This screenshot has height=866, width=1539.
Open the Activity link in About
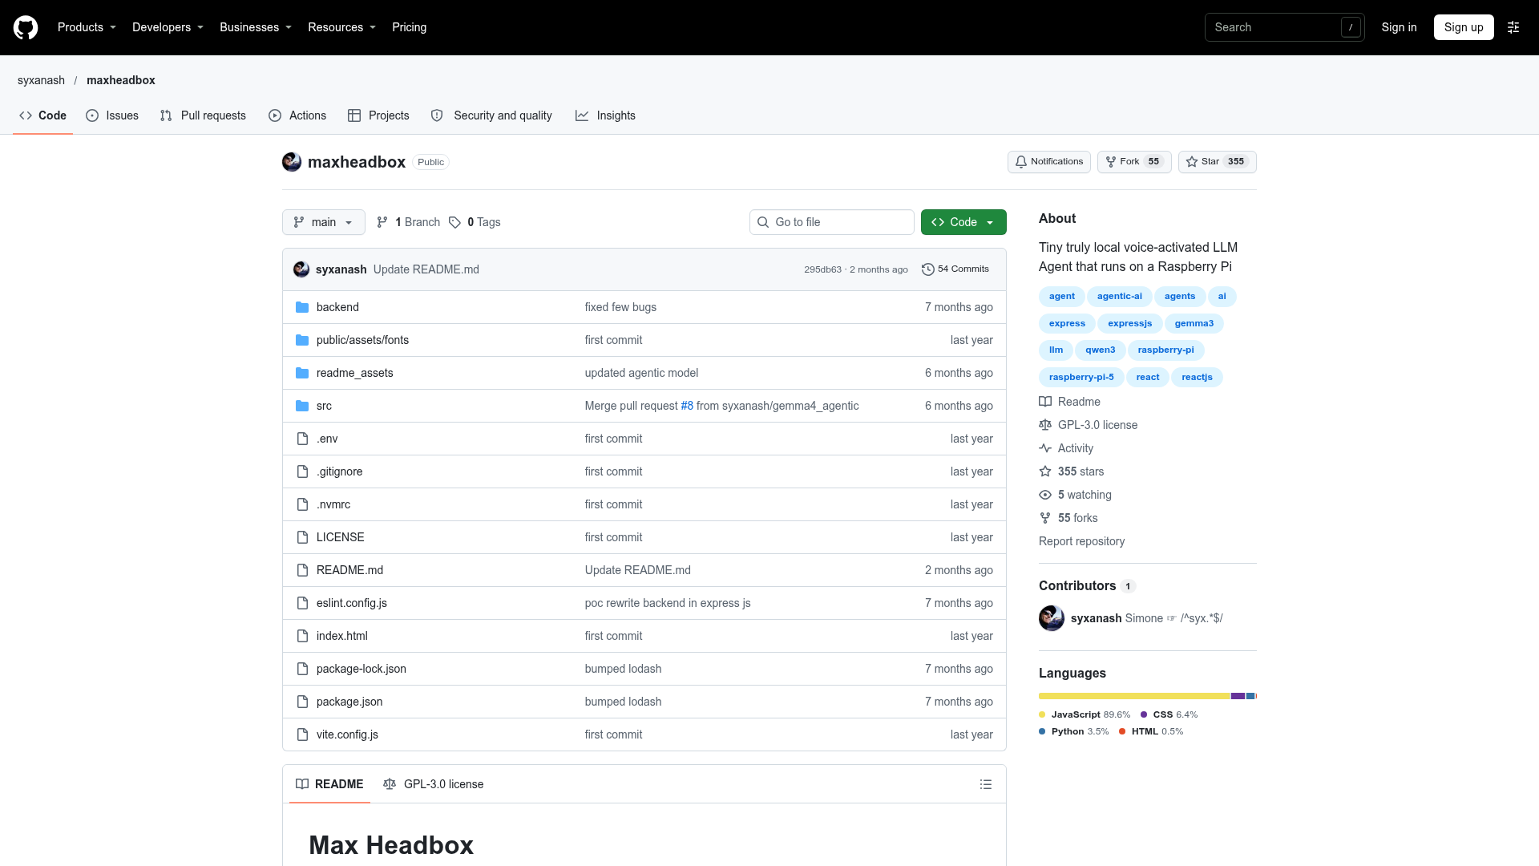(1066, 448)
